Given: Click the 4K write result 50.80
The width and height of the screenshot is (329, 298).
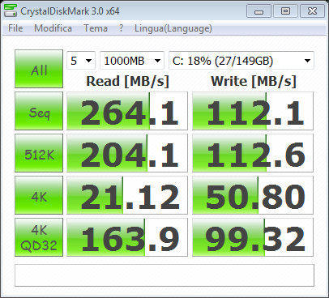Looking at the screenshot, I should click(x=253, y=195).
